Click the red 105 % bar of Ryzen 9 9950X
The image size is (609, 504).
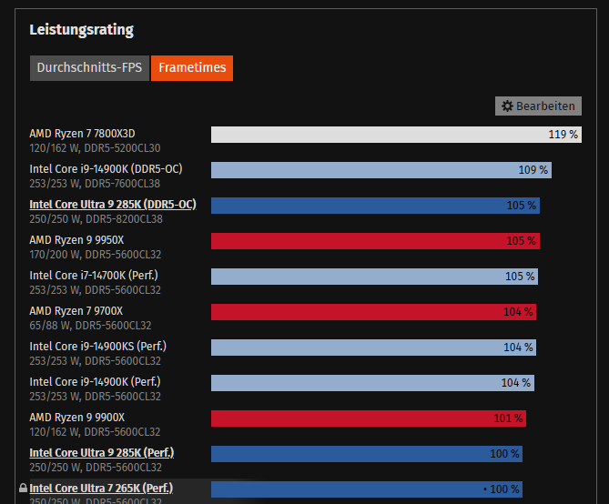click(375, 241)
